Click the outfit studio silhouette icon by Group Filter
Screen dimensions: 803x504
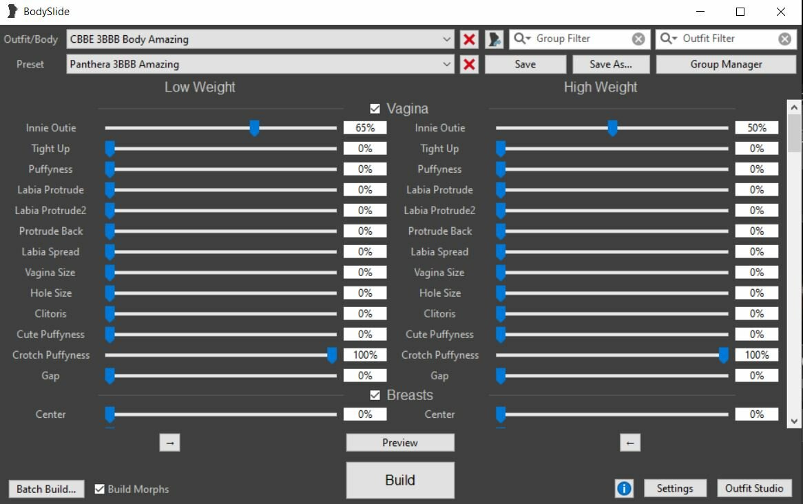(x=494, y=39)
